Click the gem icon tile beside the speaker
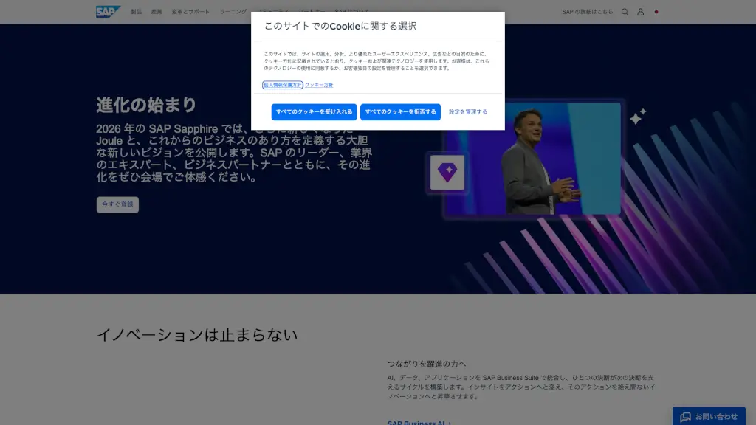 [447, 173]
